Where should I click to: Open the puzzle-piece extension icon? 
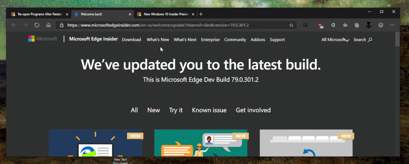click(x=333, y=25)
